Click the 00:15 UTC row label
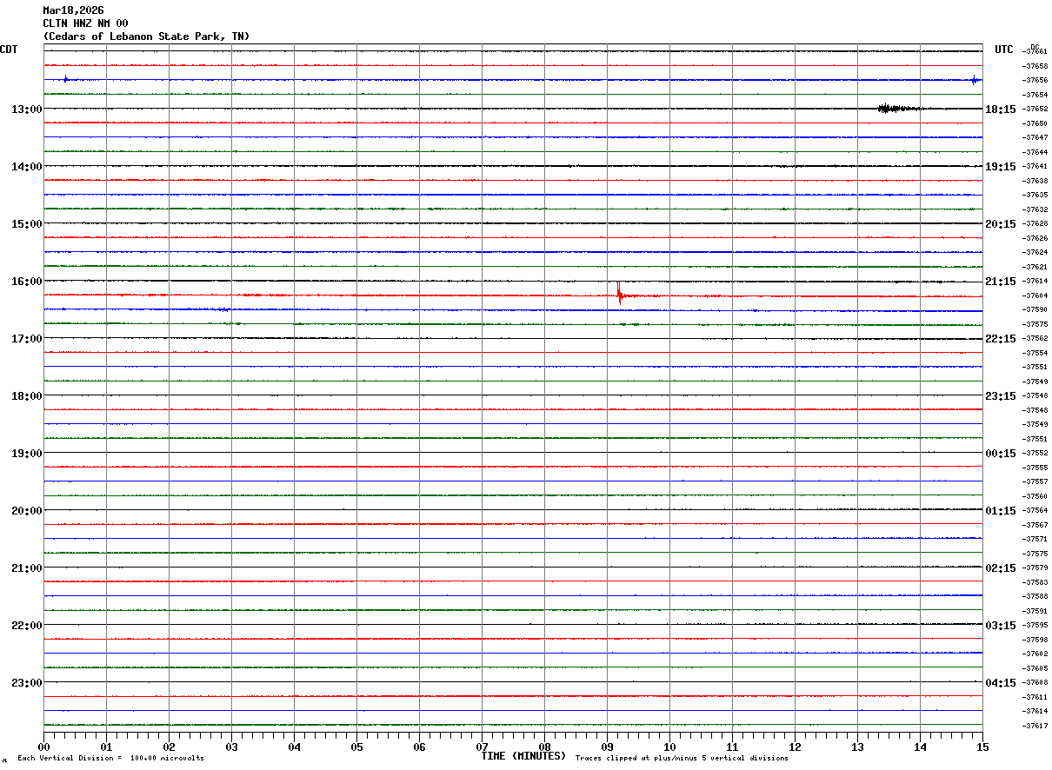Image resolution: width=1052 pixels, height=770 pixels. point(1001,454)
